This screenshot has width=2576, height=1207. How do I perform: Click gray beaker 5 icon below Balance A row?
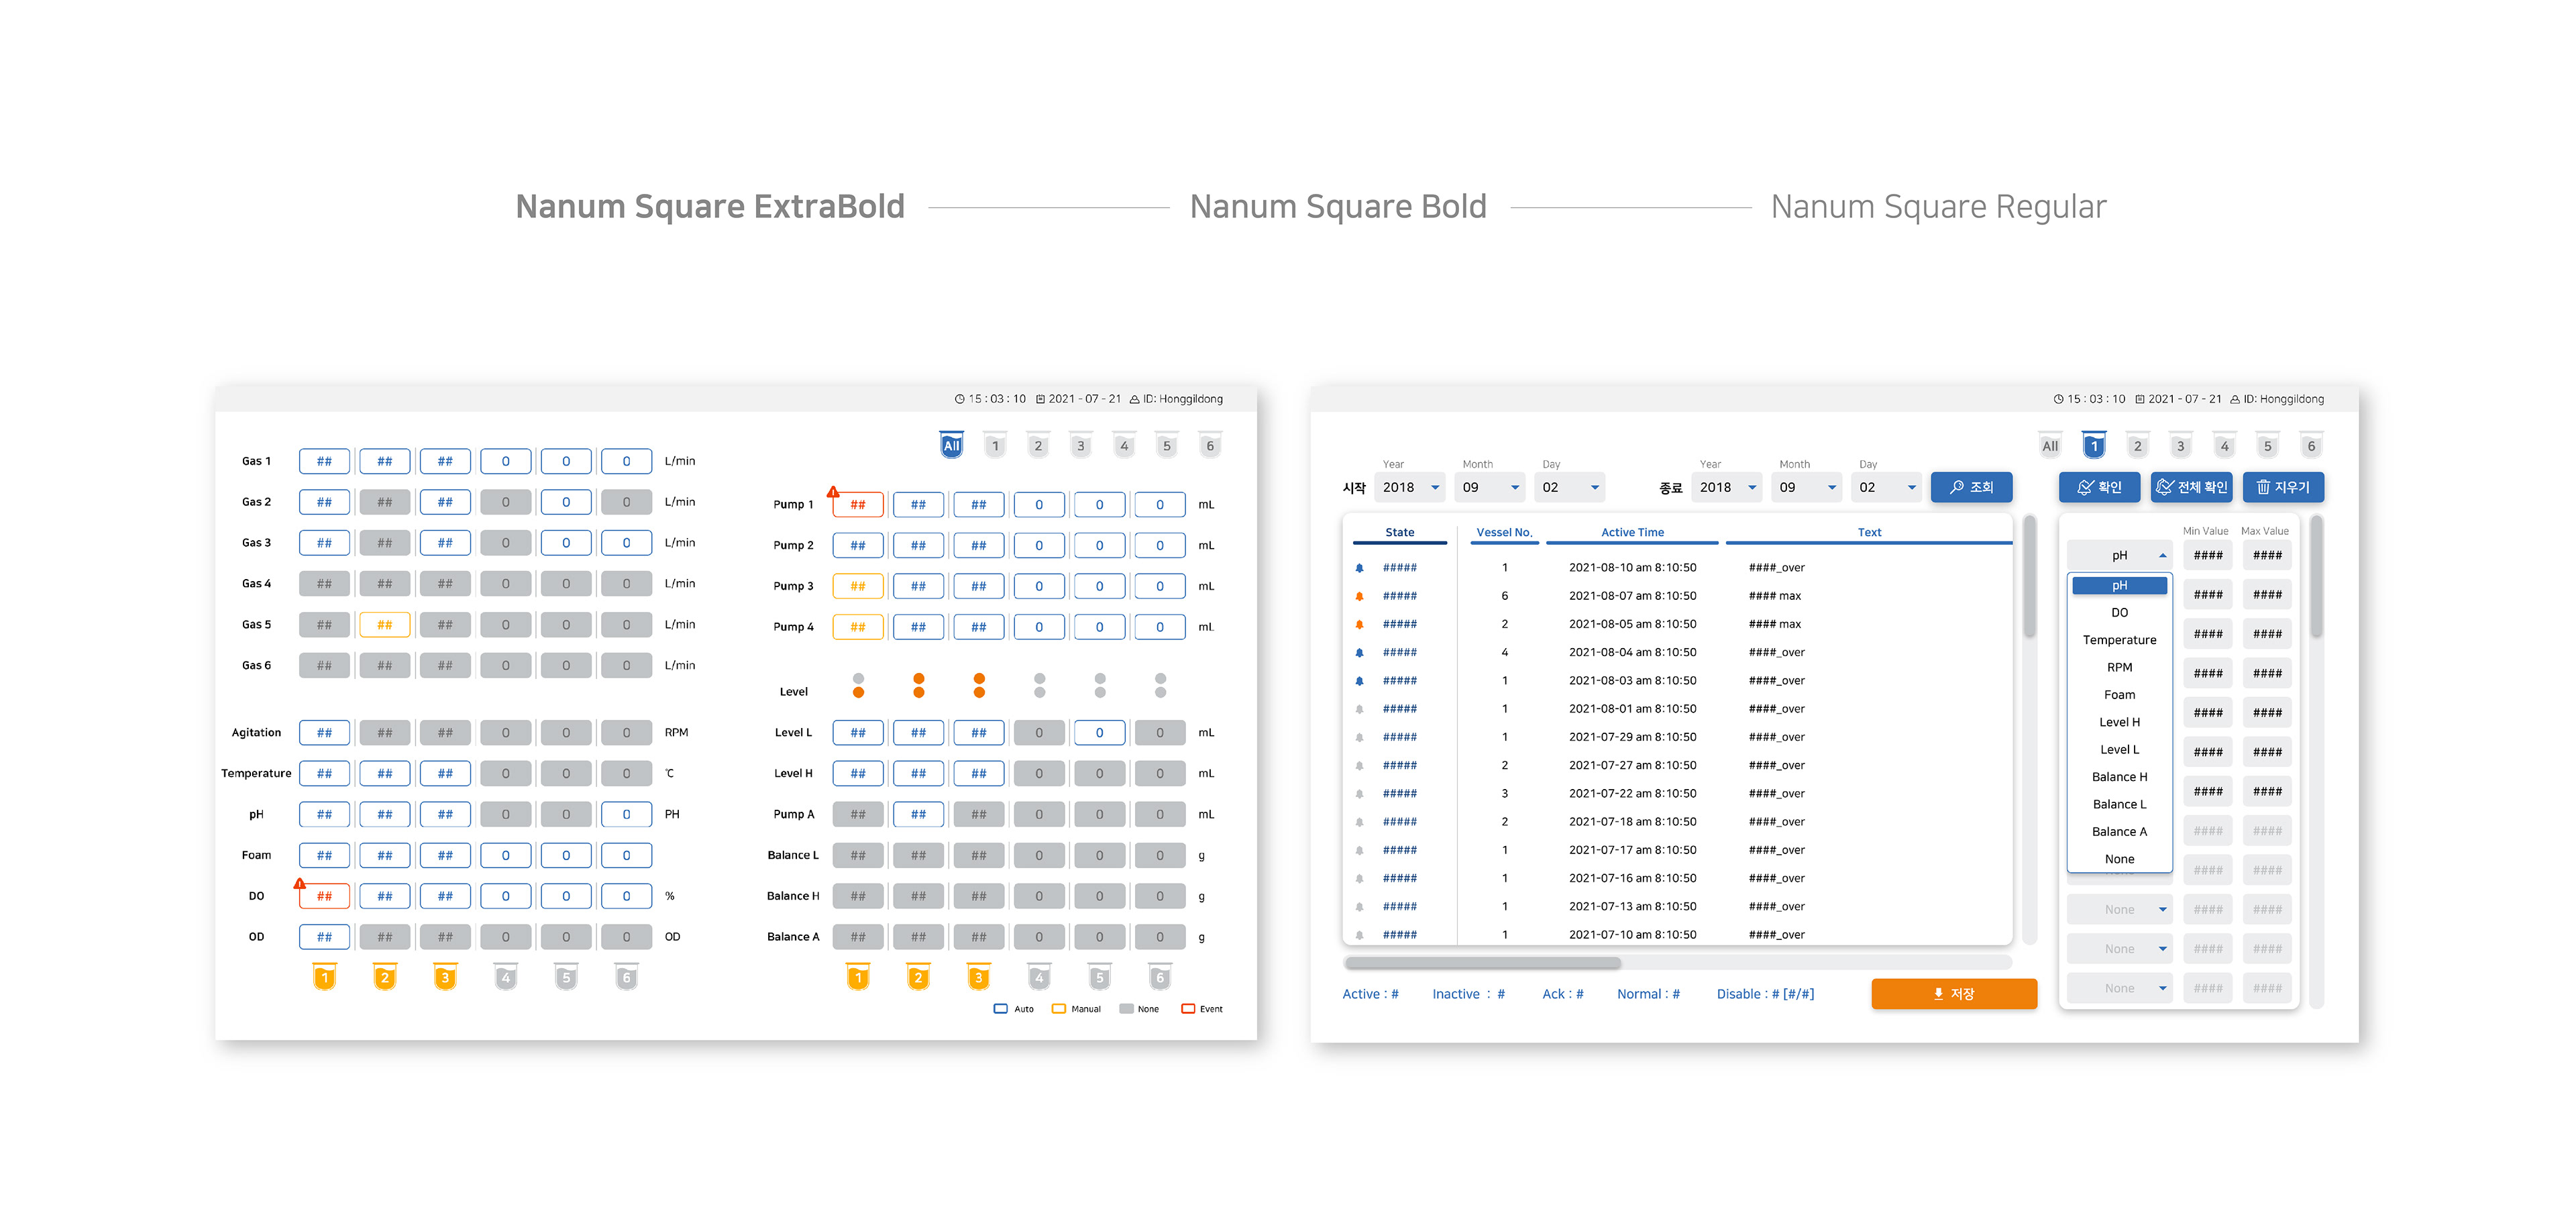pos(1100,977)
